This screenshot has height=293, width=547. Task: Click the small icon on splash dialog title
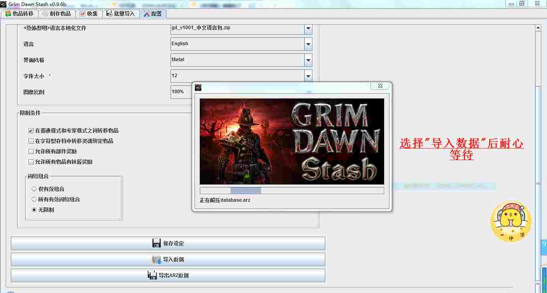pos(198,87)
